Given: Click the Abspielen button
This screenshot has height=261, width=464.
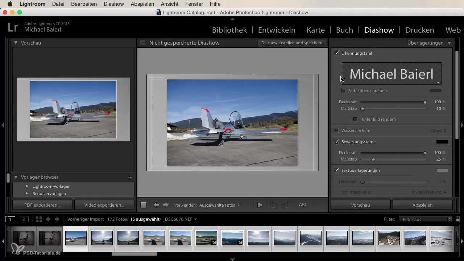Looking at the screenshot, I should click(x=423, y=205).
